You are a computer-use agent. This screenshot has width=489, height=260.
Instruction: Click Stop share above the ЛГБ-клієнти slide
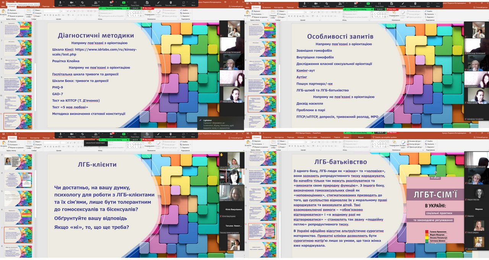[147, 140]
